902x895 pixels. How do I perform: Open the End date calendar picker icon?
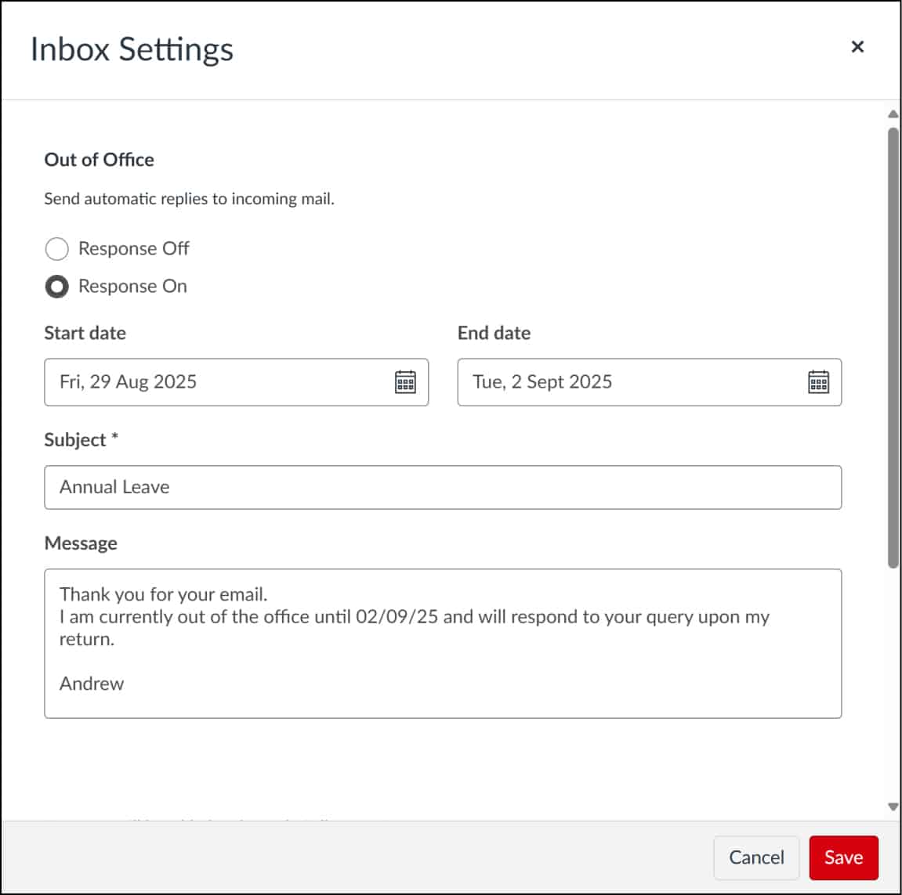(x=818, y=382)
